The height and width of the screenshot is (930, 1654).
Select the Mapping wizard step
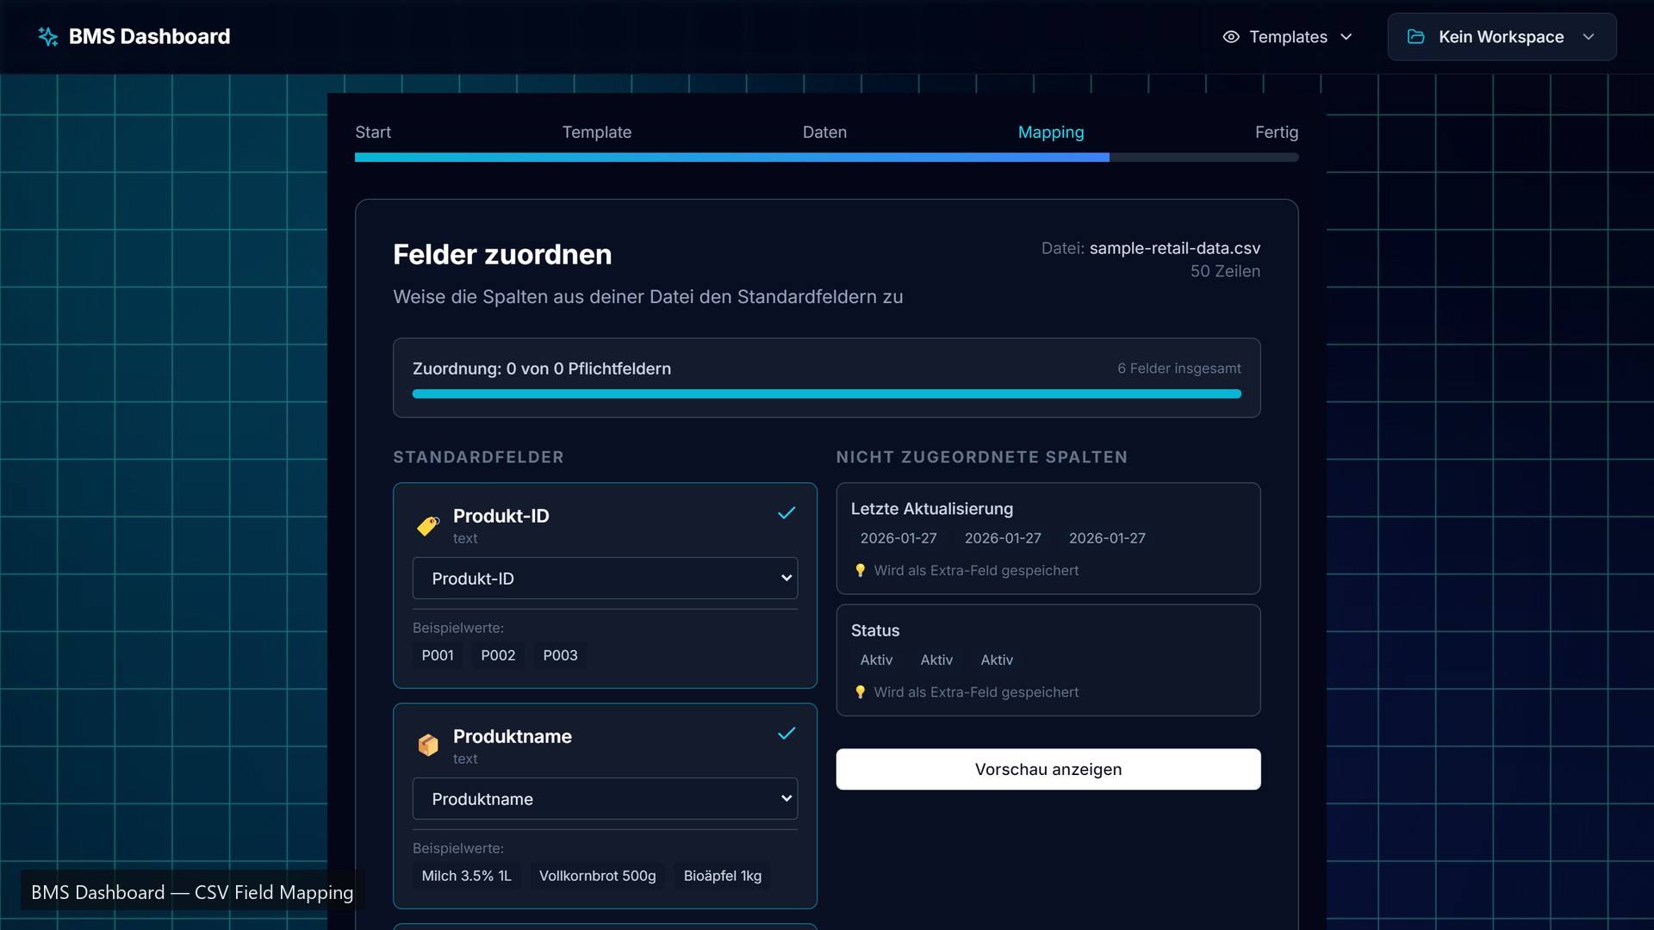pyautogui.click(x=1051, y=132)
